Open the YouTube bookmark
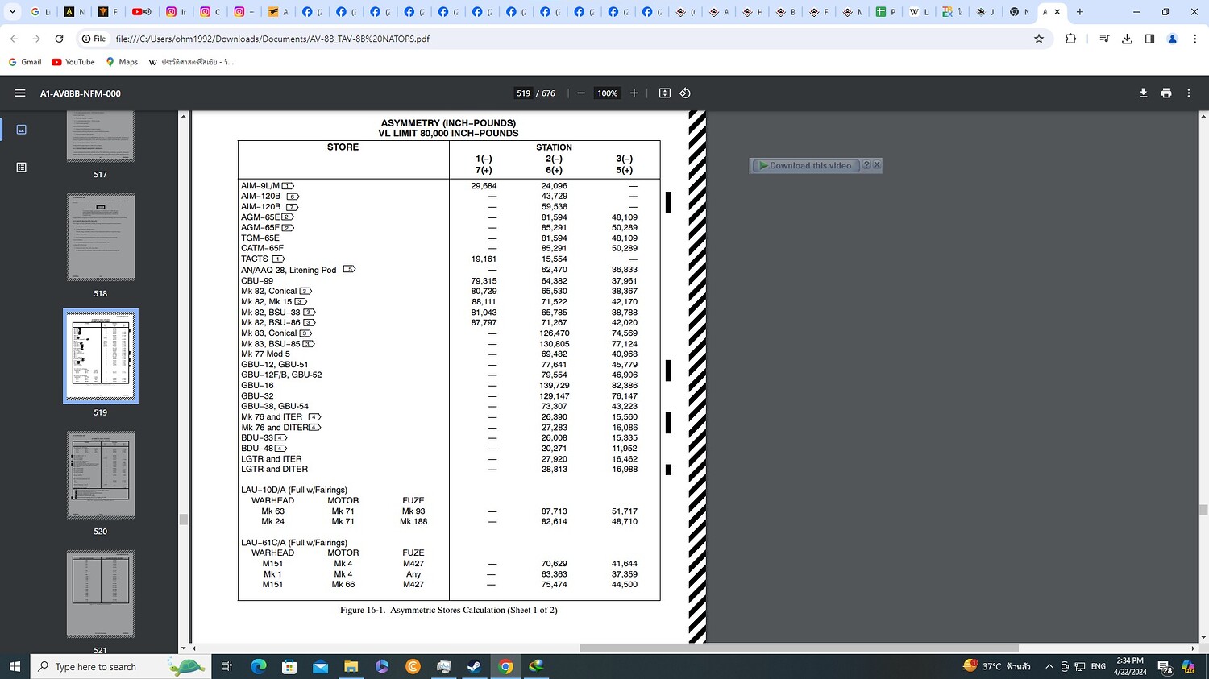Screen dimensions: 1209x679 (73, 62)
